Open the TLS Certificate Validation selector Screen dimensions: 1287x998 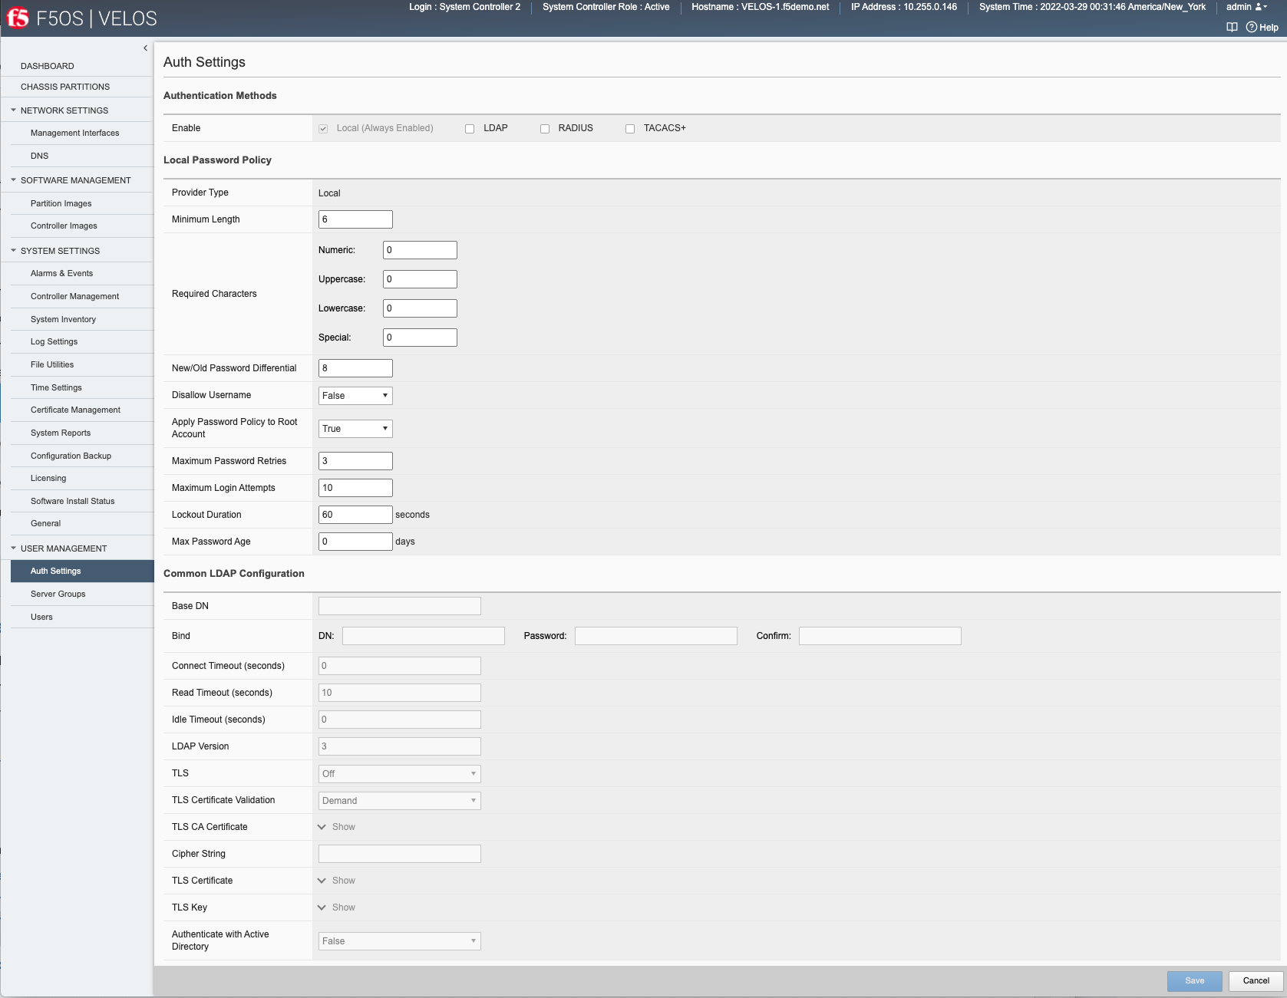pyautogui.click(x=399, y=800)
